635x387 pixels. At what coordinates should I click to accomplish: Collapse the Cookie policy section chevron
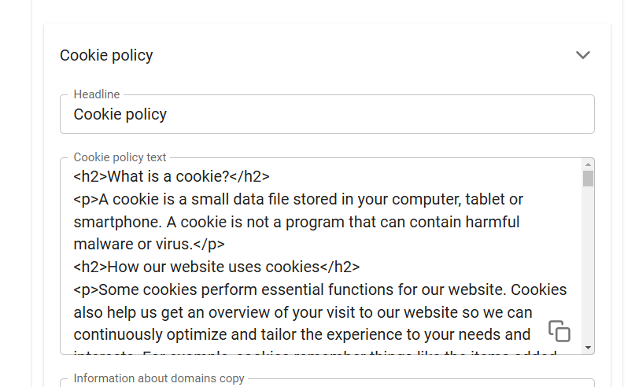click(x=582, y=55)
